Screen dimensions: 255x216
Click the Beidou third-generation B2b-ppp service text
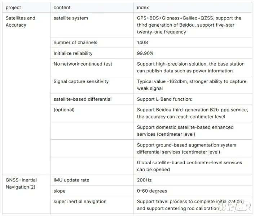coord(192,113)
